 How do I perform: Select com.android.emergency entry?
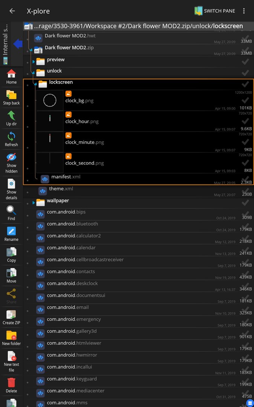pyautogui.click(x=138, y=322)
